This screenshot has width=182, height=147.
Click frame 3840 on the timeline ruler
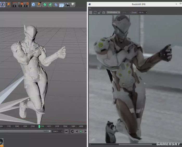tap(73, 126)
